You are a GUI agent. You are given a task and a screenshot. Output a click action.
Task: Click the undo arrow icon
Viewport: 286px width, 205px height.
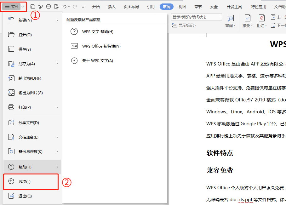click(x=64, y=7)
